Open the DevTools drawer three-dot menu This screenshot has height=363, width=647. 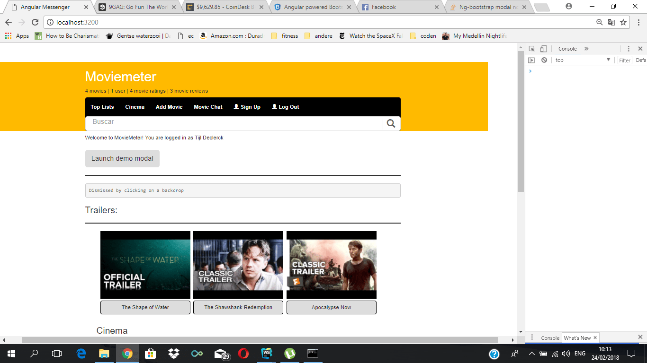[532, 337]
